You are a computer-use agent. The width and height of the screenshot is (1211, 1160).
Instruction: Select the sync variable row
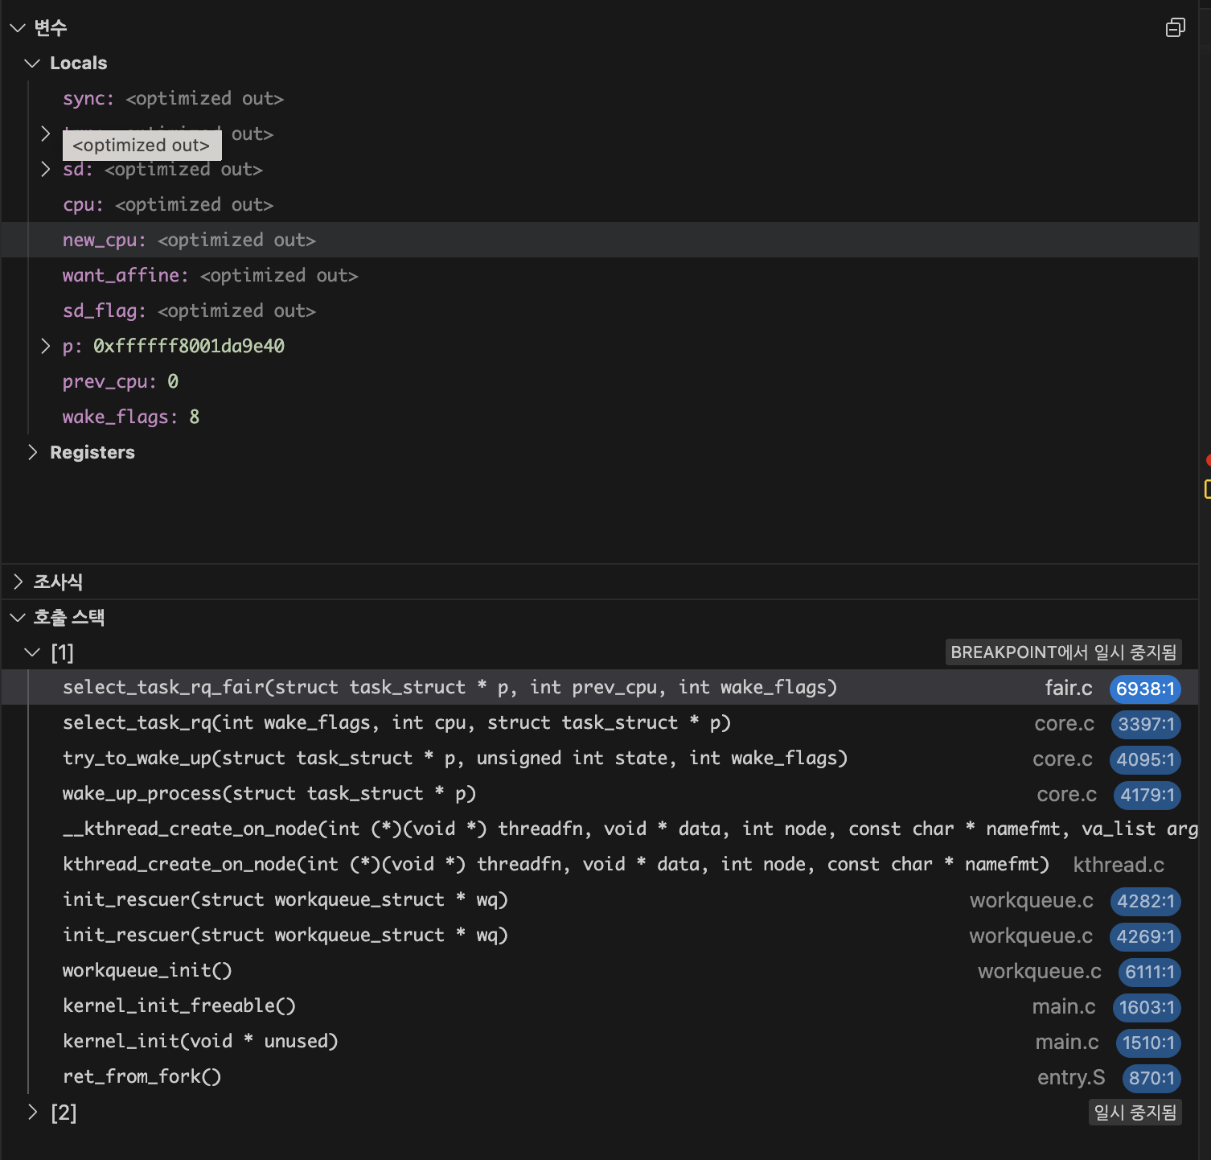coord(600,98)
